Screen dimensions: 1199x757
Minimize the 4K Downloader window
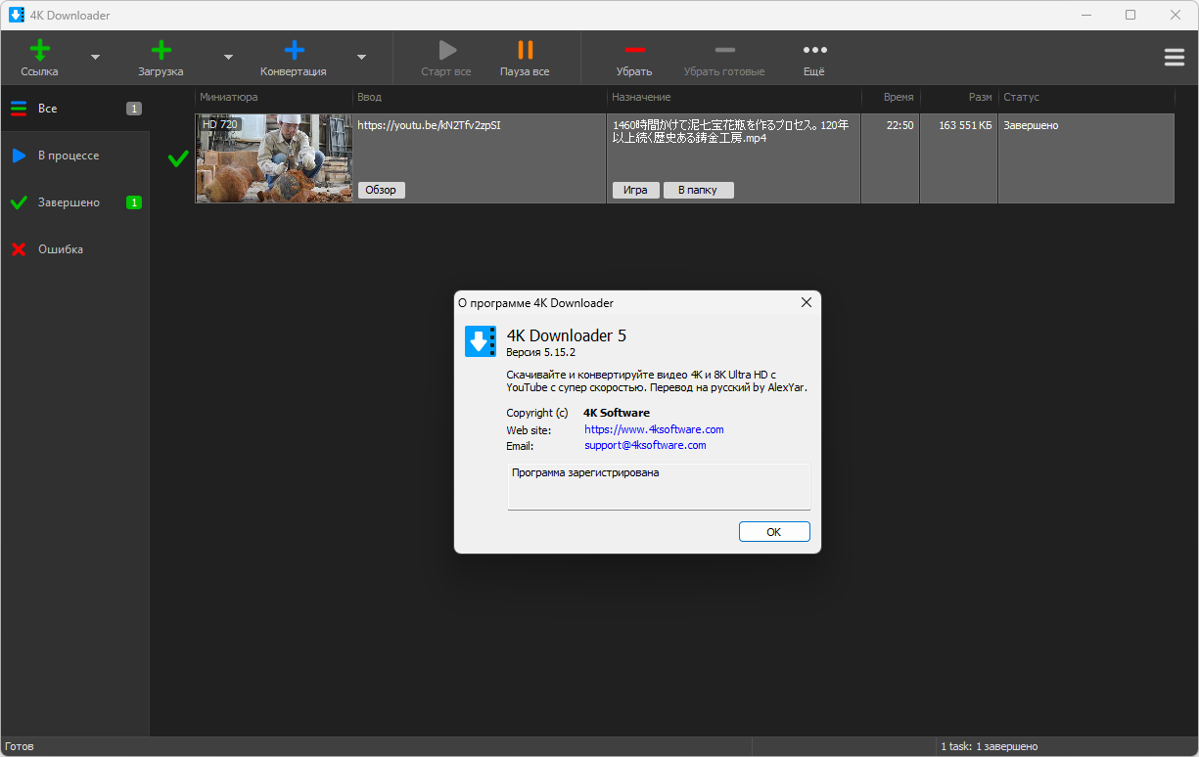pyautogui.click(x=1085, y=15)
